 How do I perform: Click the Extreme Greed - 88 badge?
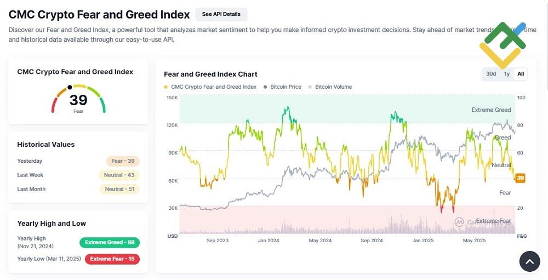110,242
